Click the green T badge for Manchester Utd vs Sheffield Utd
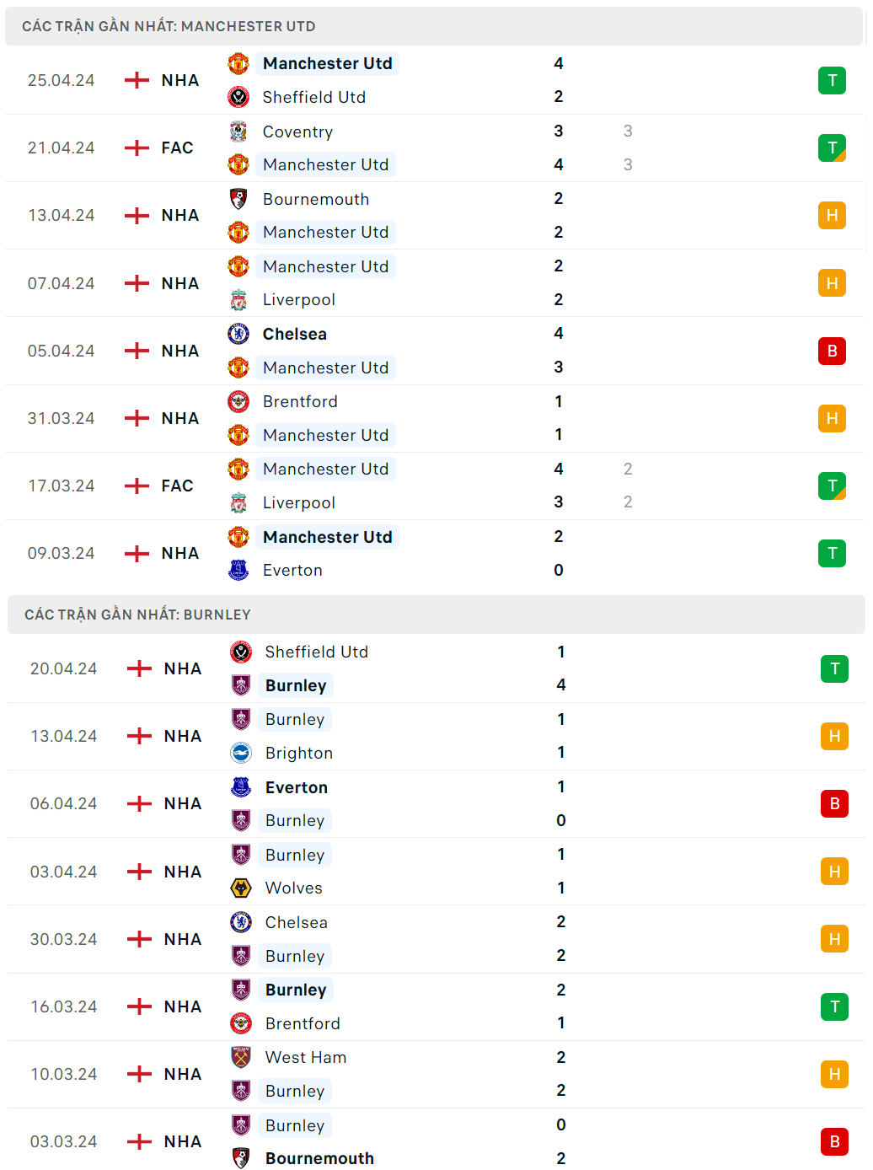Screen dimensions: 873x1170 click(832, 81)
